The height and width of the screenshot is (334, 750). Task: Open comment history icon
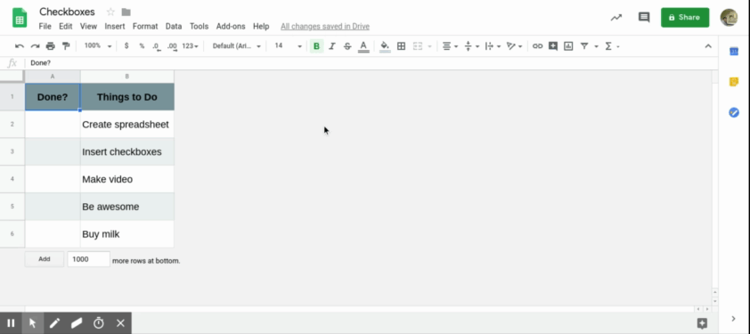click(x=644, y=18)
